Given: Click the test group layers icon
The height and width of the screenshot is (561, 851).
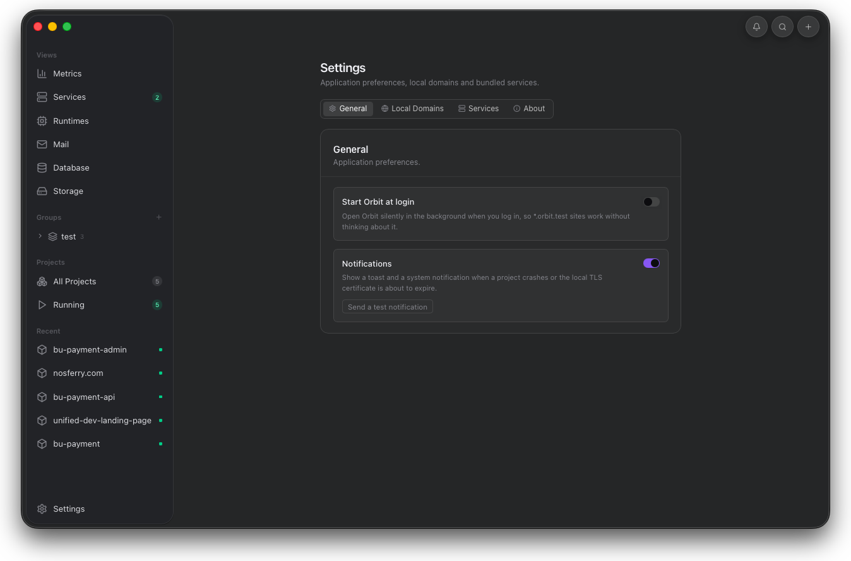Looking at the screenshot, I should pyautogui.click(x=52, y=236).
